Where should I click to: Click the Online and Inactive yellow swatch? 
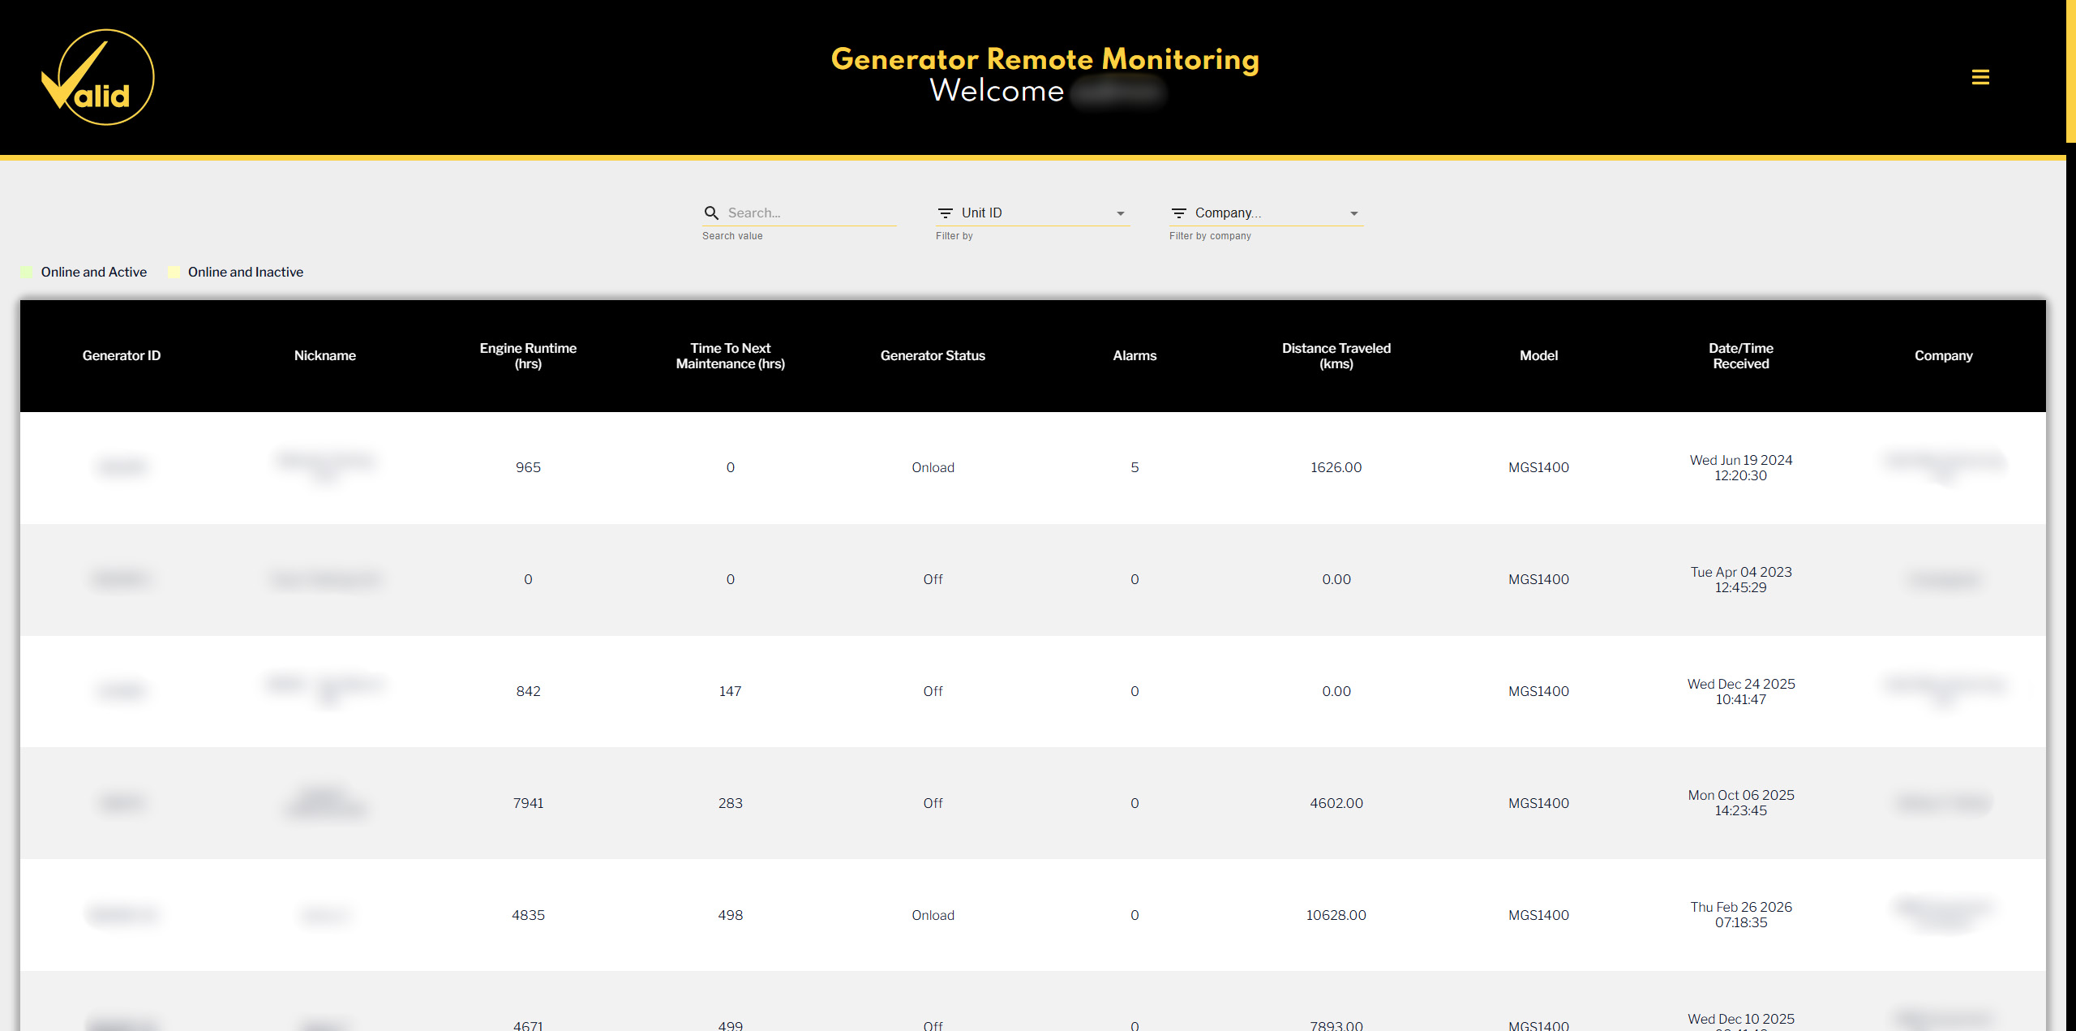click(x=174, y=272)
